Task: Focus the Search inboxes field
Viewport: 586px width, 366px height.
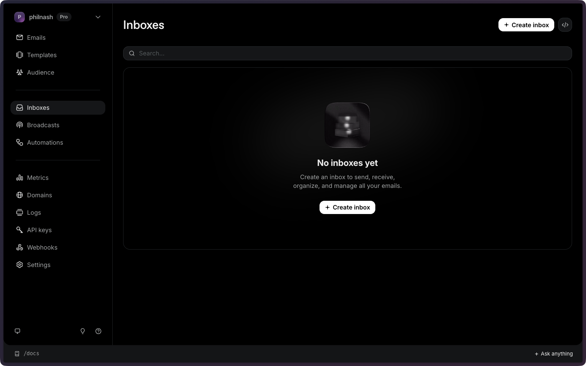Action: pos(347,53)
